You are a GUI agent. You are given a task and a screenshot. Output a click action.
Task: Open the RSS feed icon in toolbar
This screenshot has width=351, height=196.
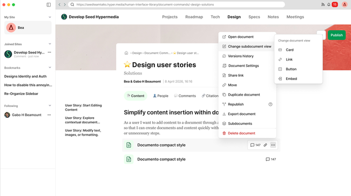(x=323, y=4)
